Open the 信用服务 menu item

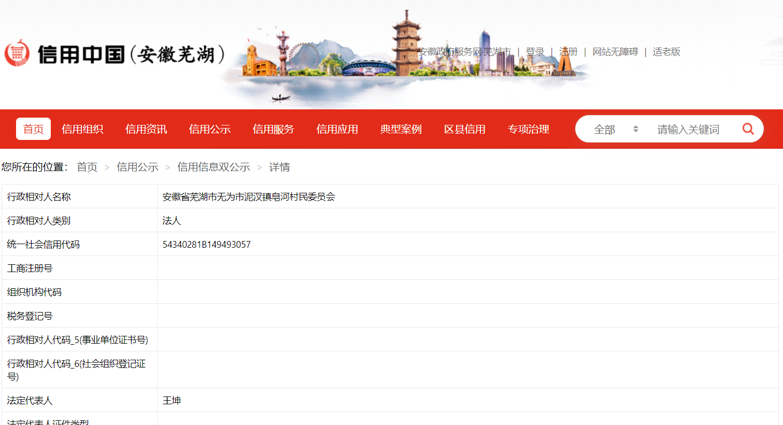click(x=274, y=129)
